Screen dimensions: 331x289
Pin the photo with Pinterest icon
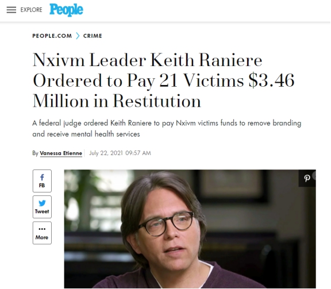coord(307,178)
